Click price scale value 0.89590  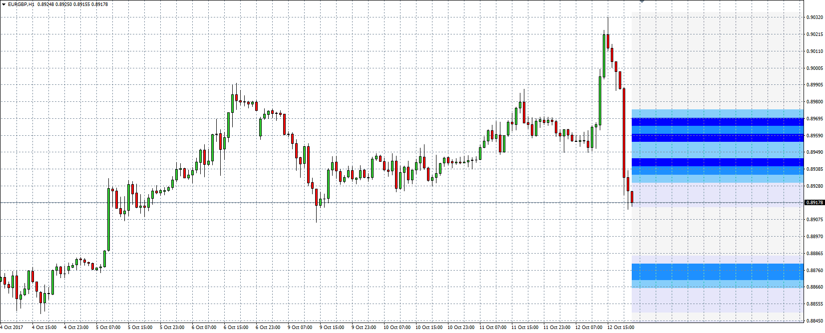coord(815,136)
